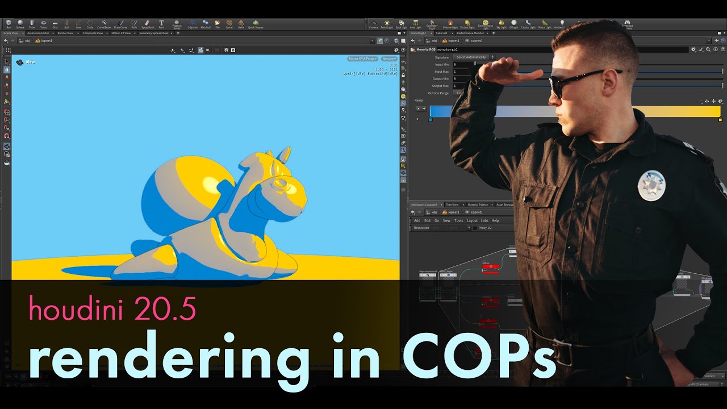Open the Layout menu in network editor

472,220
